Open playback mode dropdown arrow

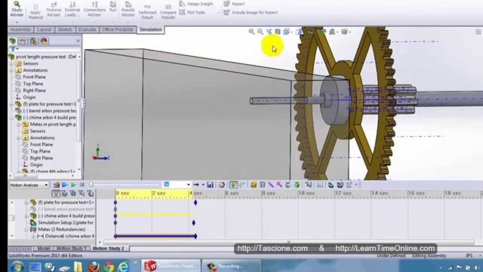[x=203, y=185]
